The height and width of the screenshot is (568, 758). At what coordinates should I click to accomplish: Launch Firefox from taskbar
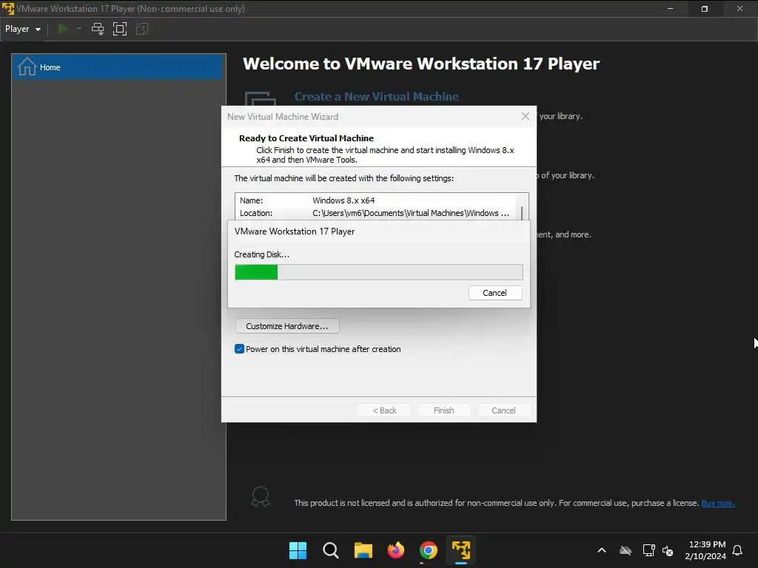tap(396, 550)
